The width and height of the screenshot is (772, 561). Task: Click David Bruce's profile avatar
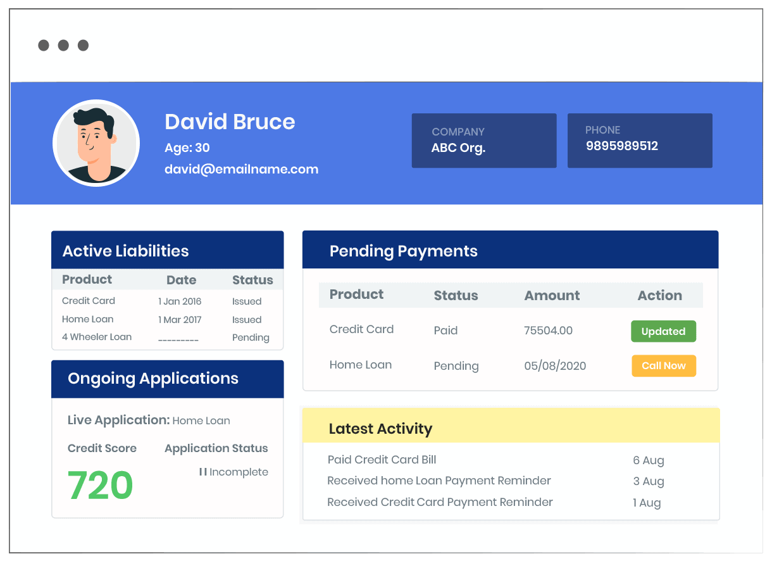pyautogui.click(x=96, y=143)
